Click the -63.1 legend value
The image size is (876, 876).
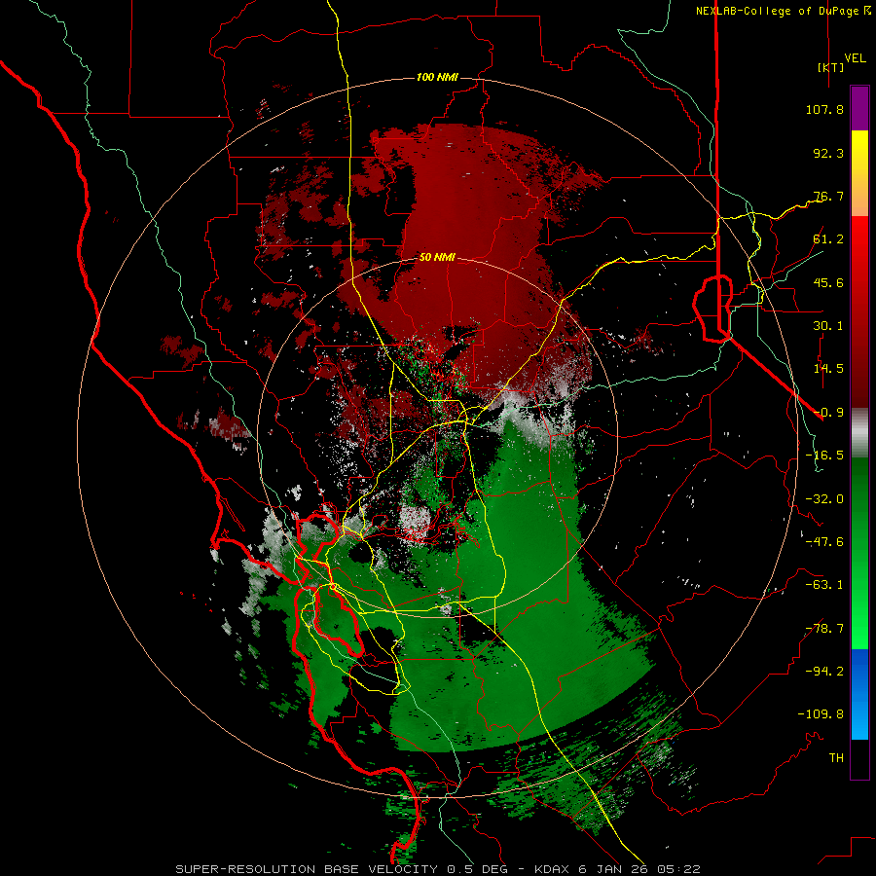point(824,585)
